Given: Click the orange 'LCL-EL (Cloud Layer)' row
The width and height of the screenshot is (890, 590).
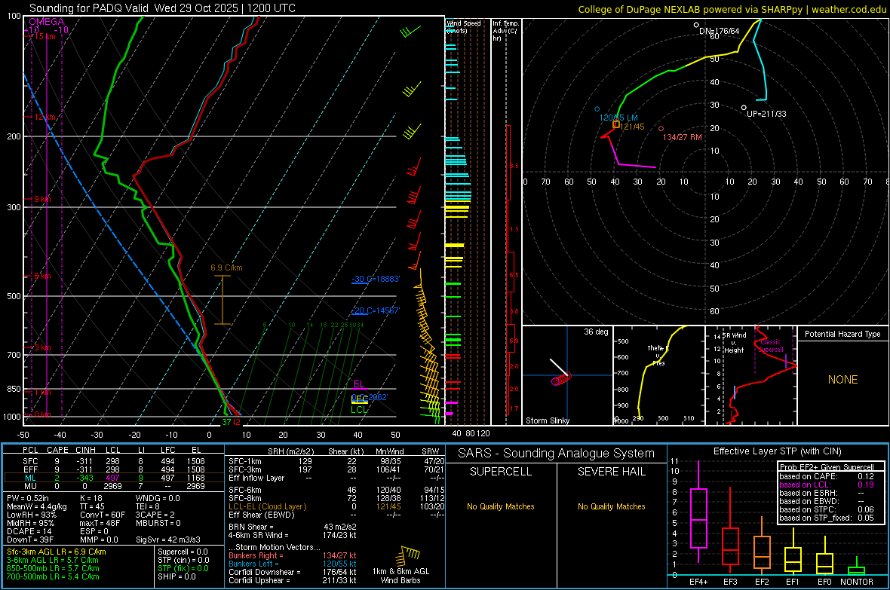Looking at the screenshot, I should coord(267,506).
